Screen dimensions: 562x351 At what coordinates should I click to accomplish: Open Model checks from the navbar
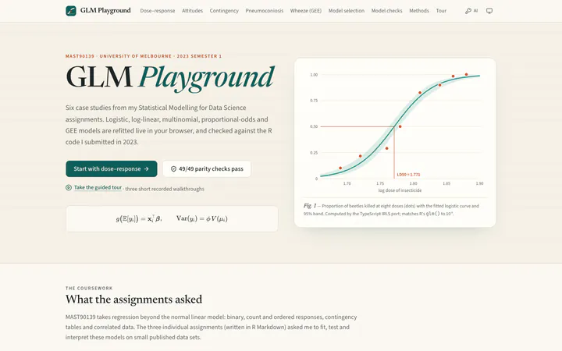point(386,11)
